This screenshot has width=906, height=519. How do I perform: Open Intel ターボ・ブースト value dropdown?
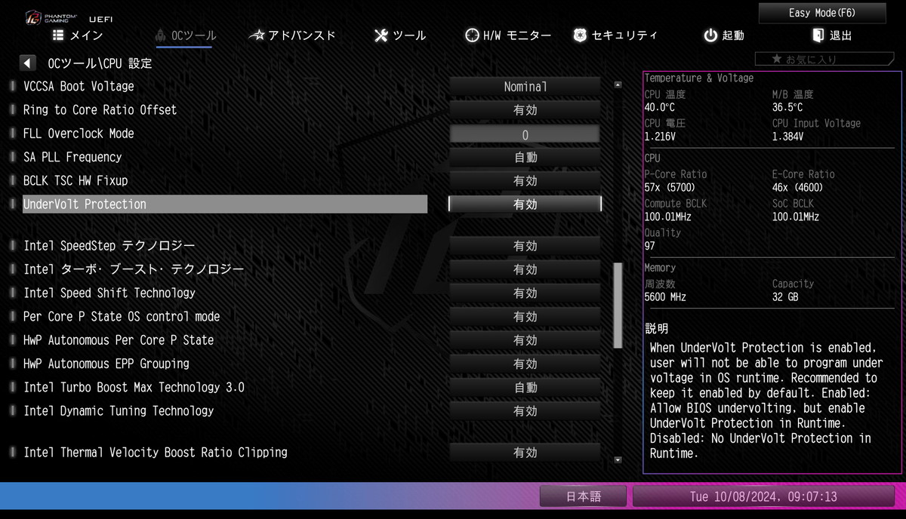click(525, 269)
